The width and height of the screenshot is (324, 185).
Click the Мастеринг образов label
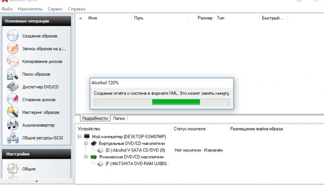click(41, 112)
